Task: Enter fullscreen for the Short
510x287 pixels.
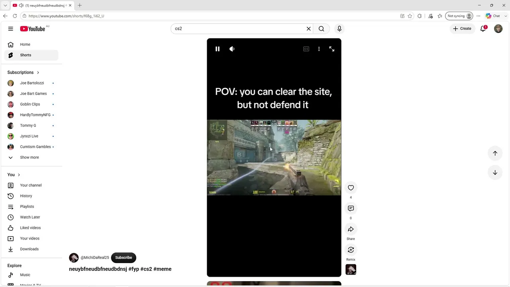Action: 331,49
